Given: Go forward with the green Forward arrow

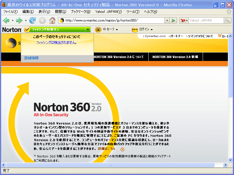Looking at the screenshot, I should coord(19,20).
